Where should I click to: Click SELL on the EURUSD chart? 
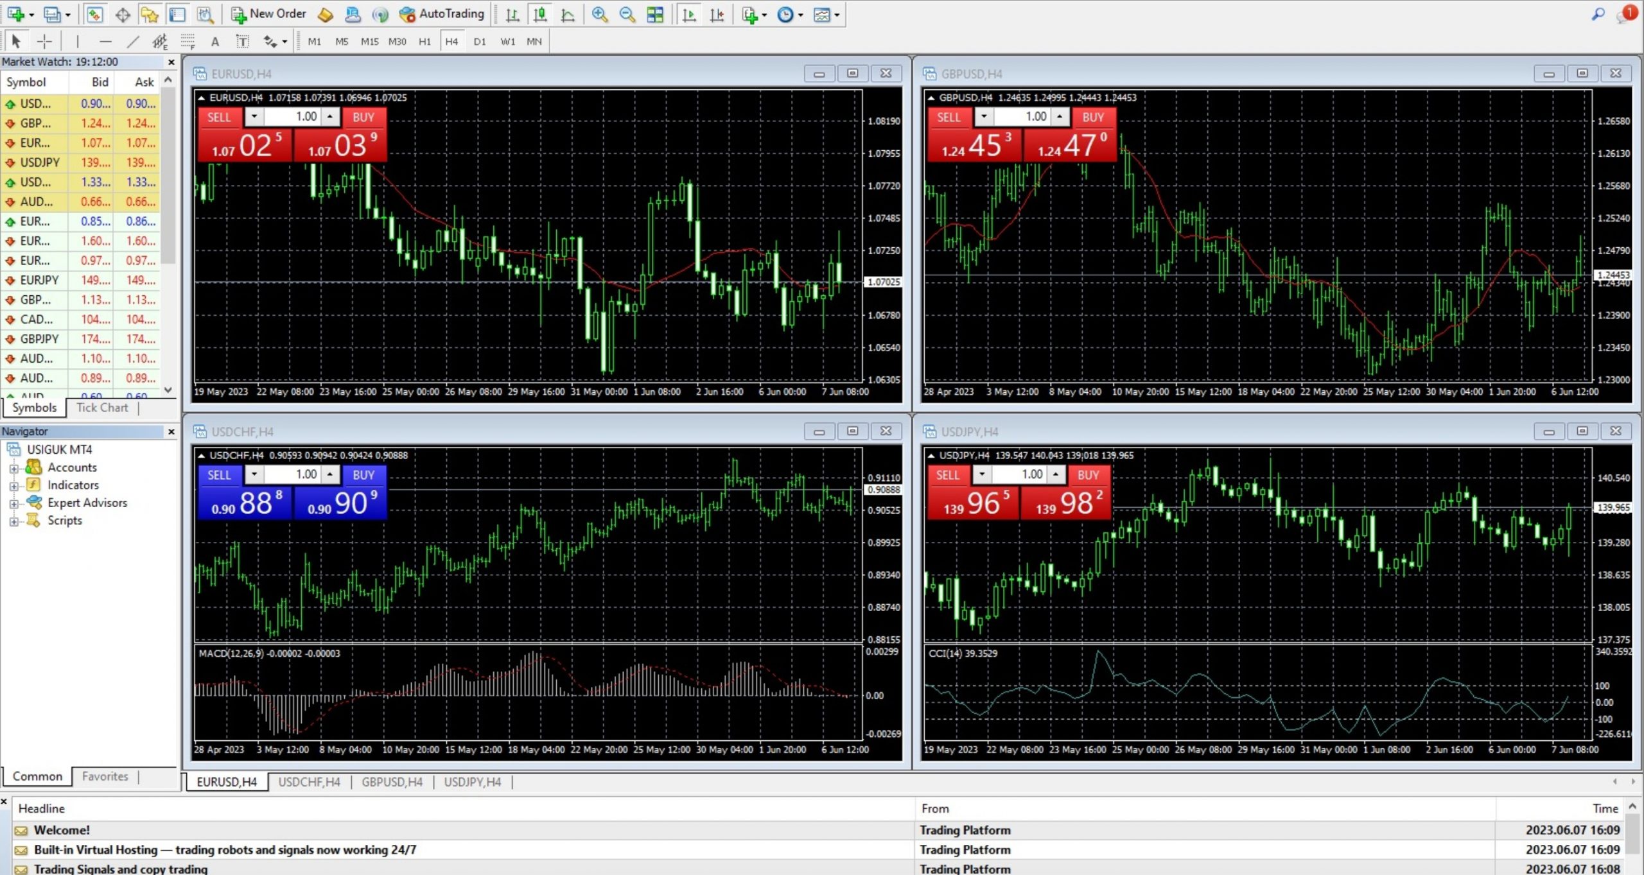pyautogui.click(x=219, y=117)
